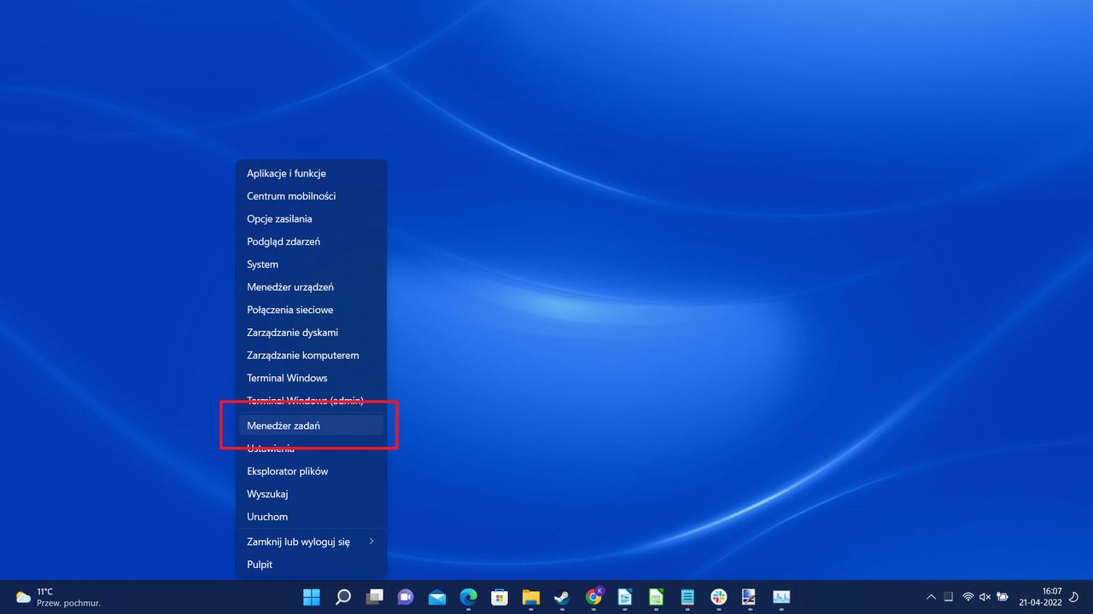Open Google Chrome from the taskbar
Screen dimensions: 1093x614
pyautogui.click(x=593, y=597)
